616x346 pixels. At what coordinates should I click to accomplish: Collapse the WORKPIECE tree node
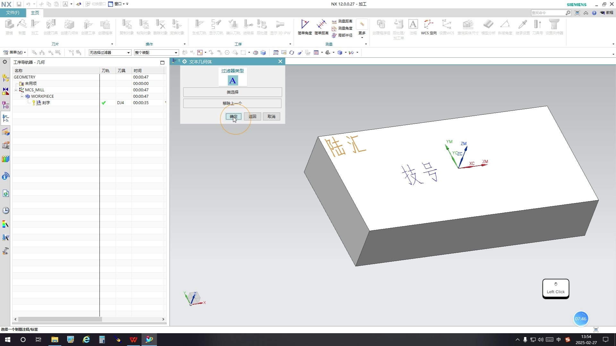[x=22, y=96]
